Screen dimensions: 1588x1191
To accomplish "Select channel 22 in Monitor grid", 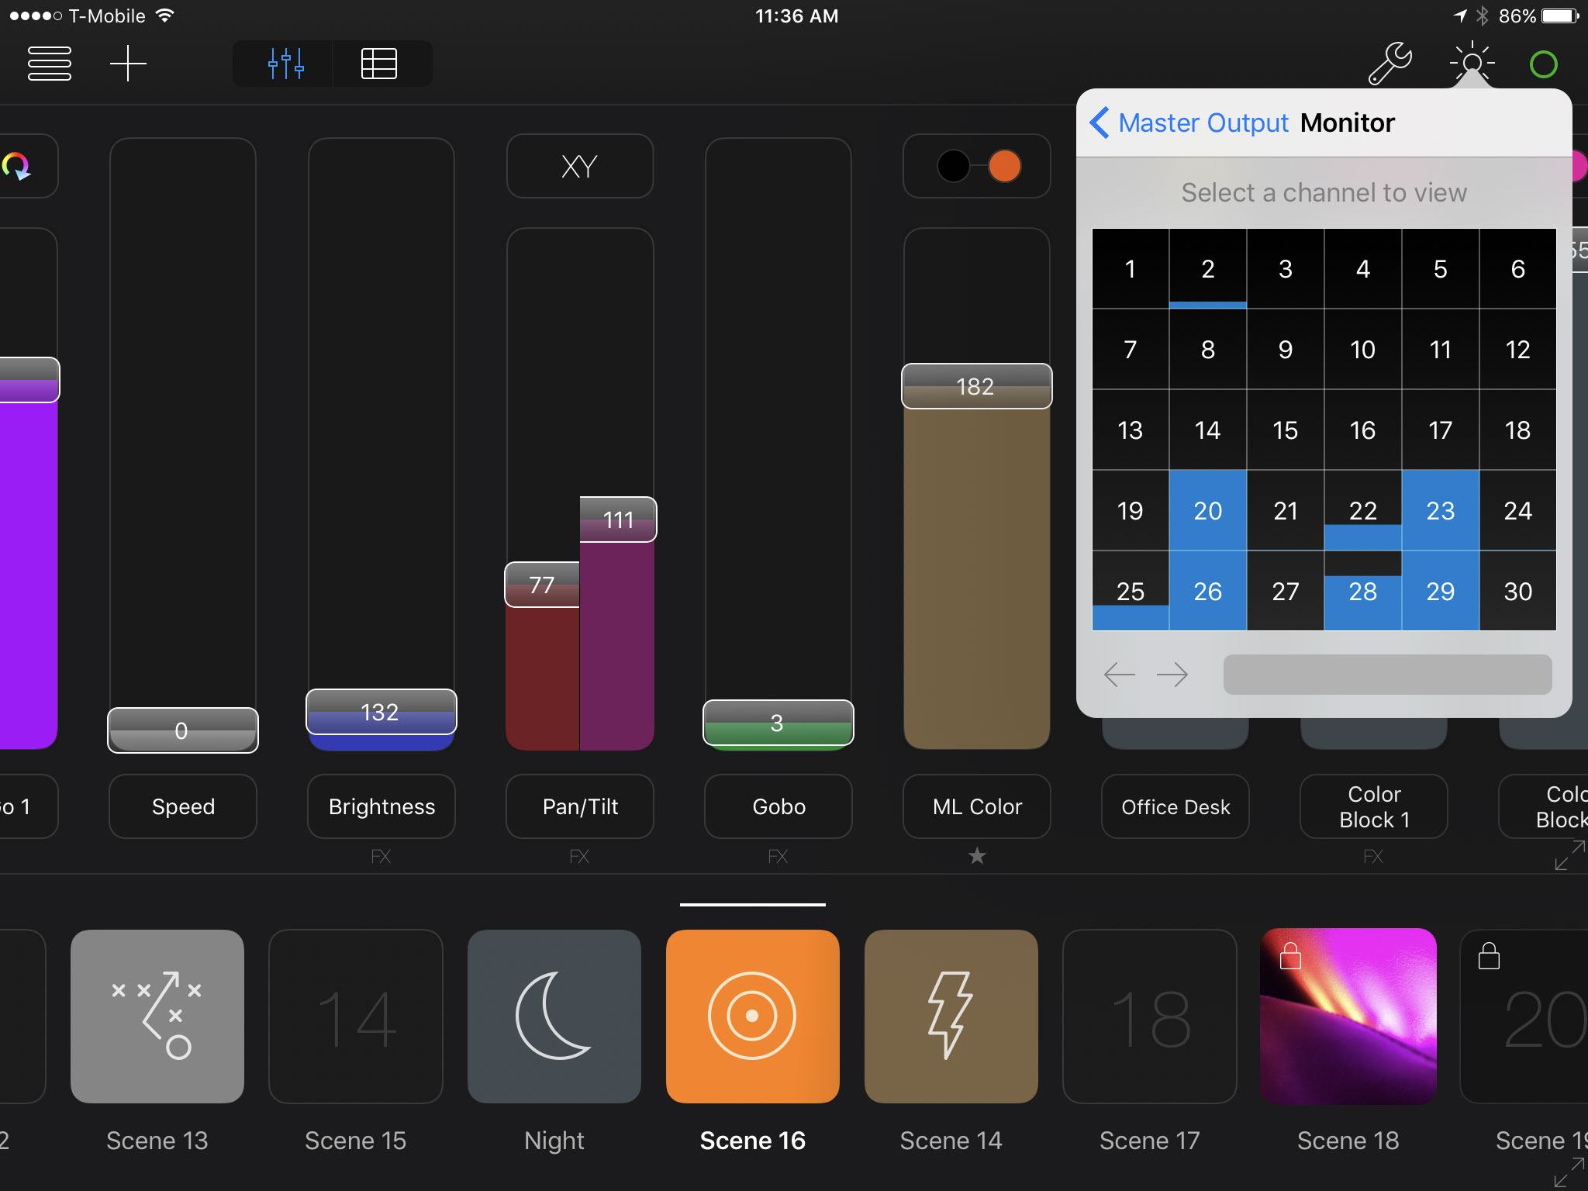I will (x=1363, y=511).
